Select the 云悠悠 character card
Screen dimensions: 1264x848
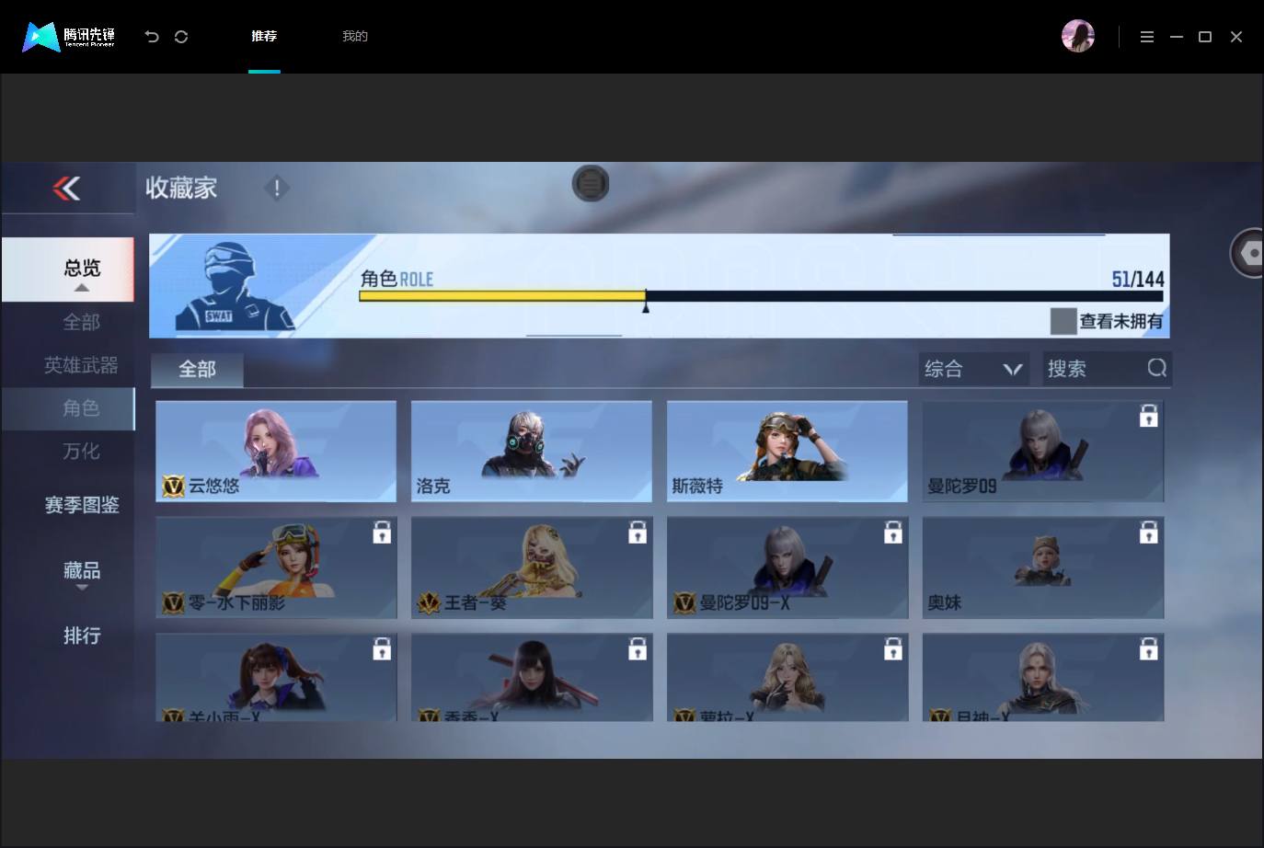[x=276, y=452]
